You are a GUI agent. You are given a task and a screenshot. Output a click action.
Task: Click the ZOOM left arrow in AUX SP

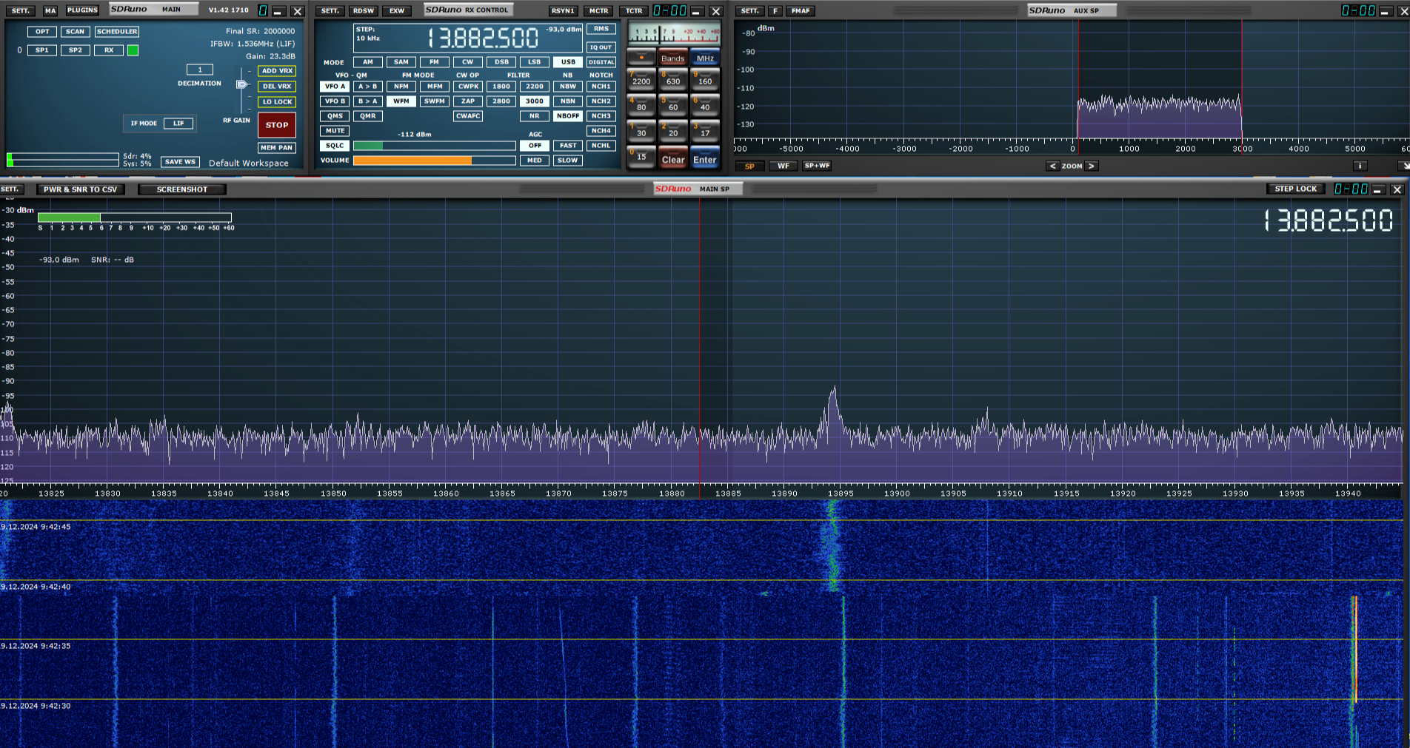pos(1052,166)
